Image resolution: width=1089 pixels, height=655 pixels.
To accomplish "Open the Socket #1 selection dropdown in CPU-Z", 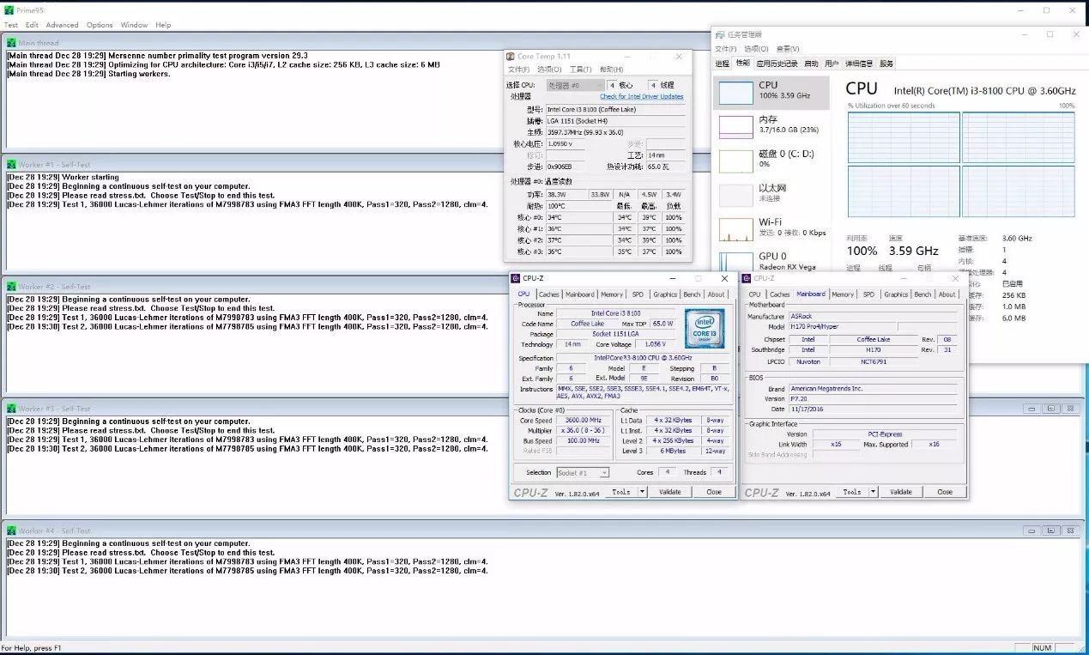I will (x=583, y=473).
